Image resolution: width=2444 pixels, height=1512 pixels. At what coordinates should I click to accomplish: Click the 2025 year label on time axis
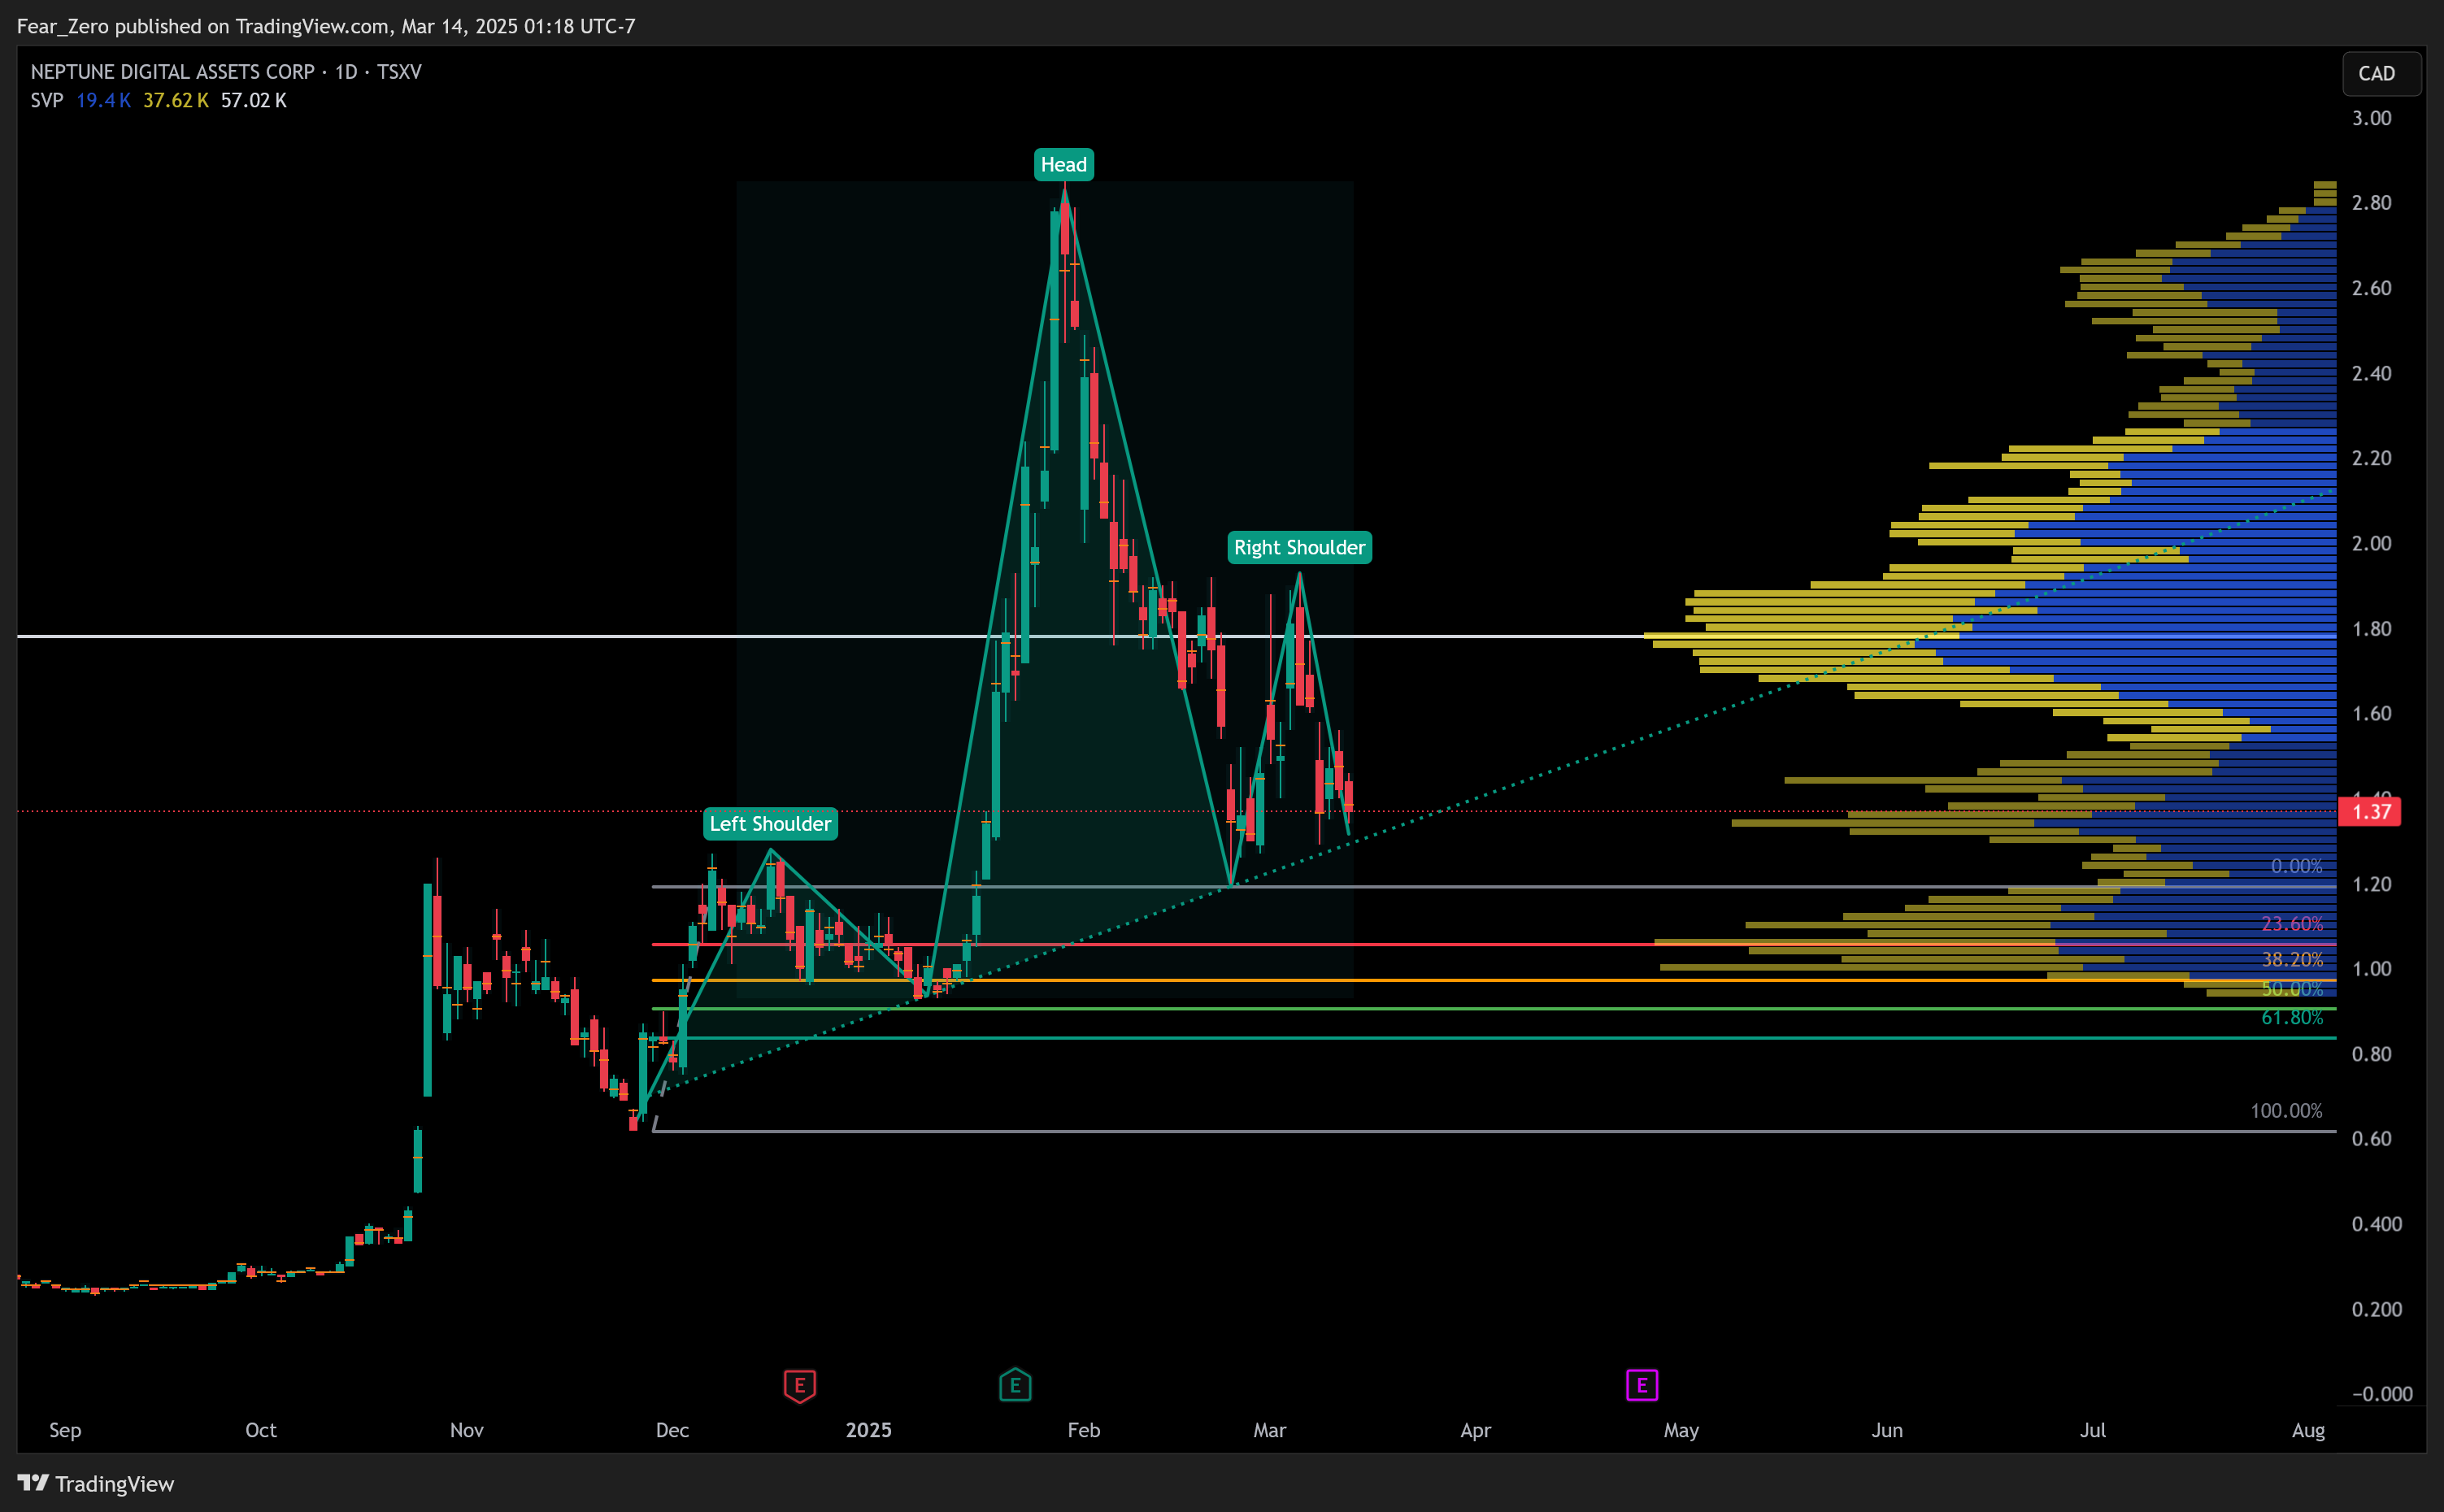[868, 1431]
